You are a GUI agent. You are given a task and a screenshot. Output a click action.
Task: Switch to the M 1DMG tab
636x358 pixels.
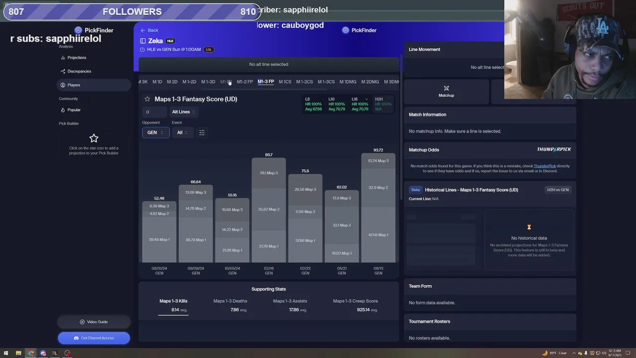tap(348, 82)
